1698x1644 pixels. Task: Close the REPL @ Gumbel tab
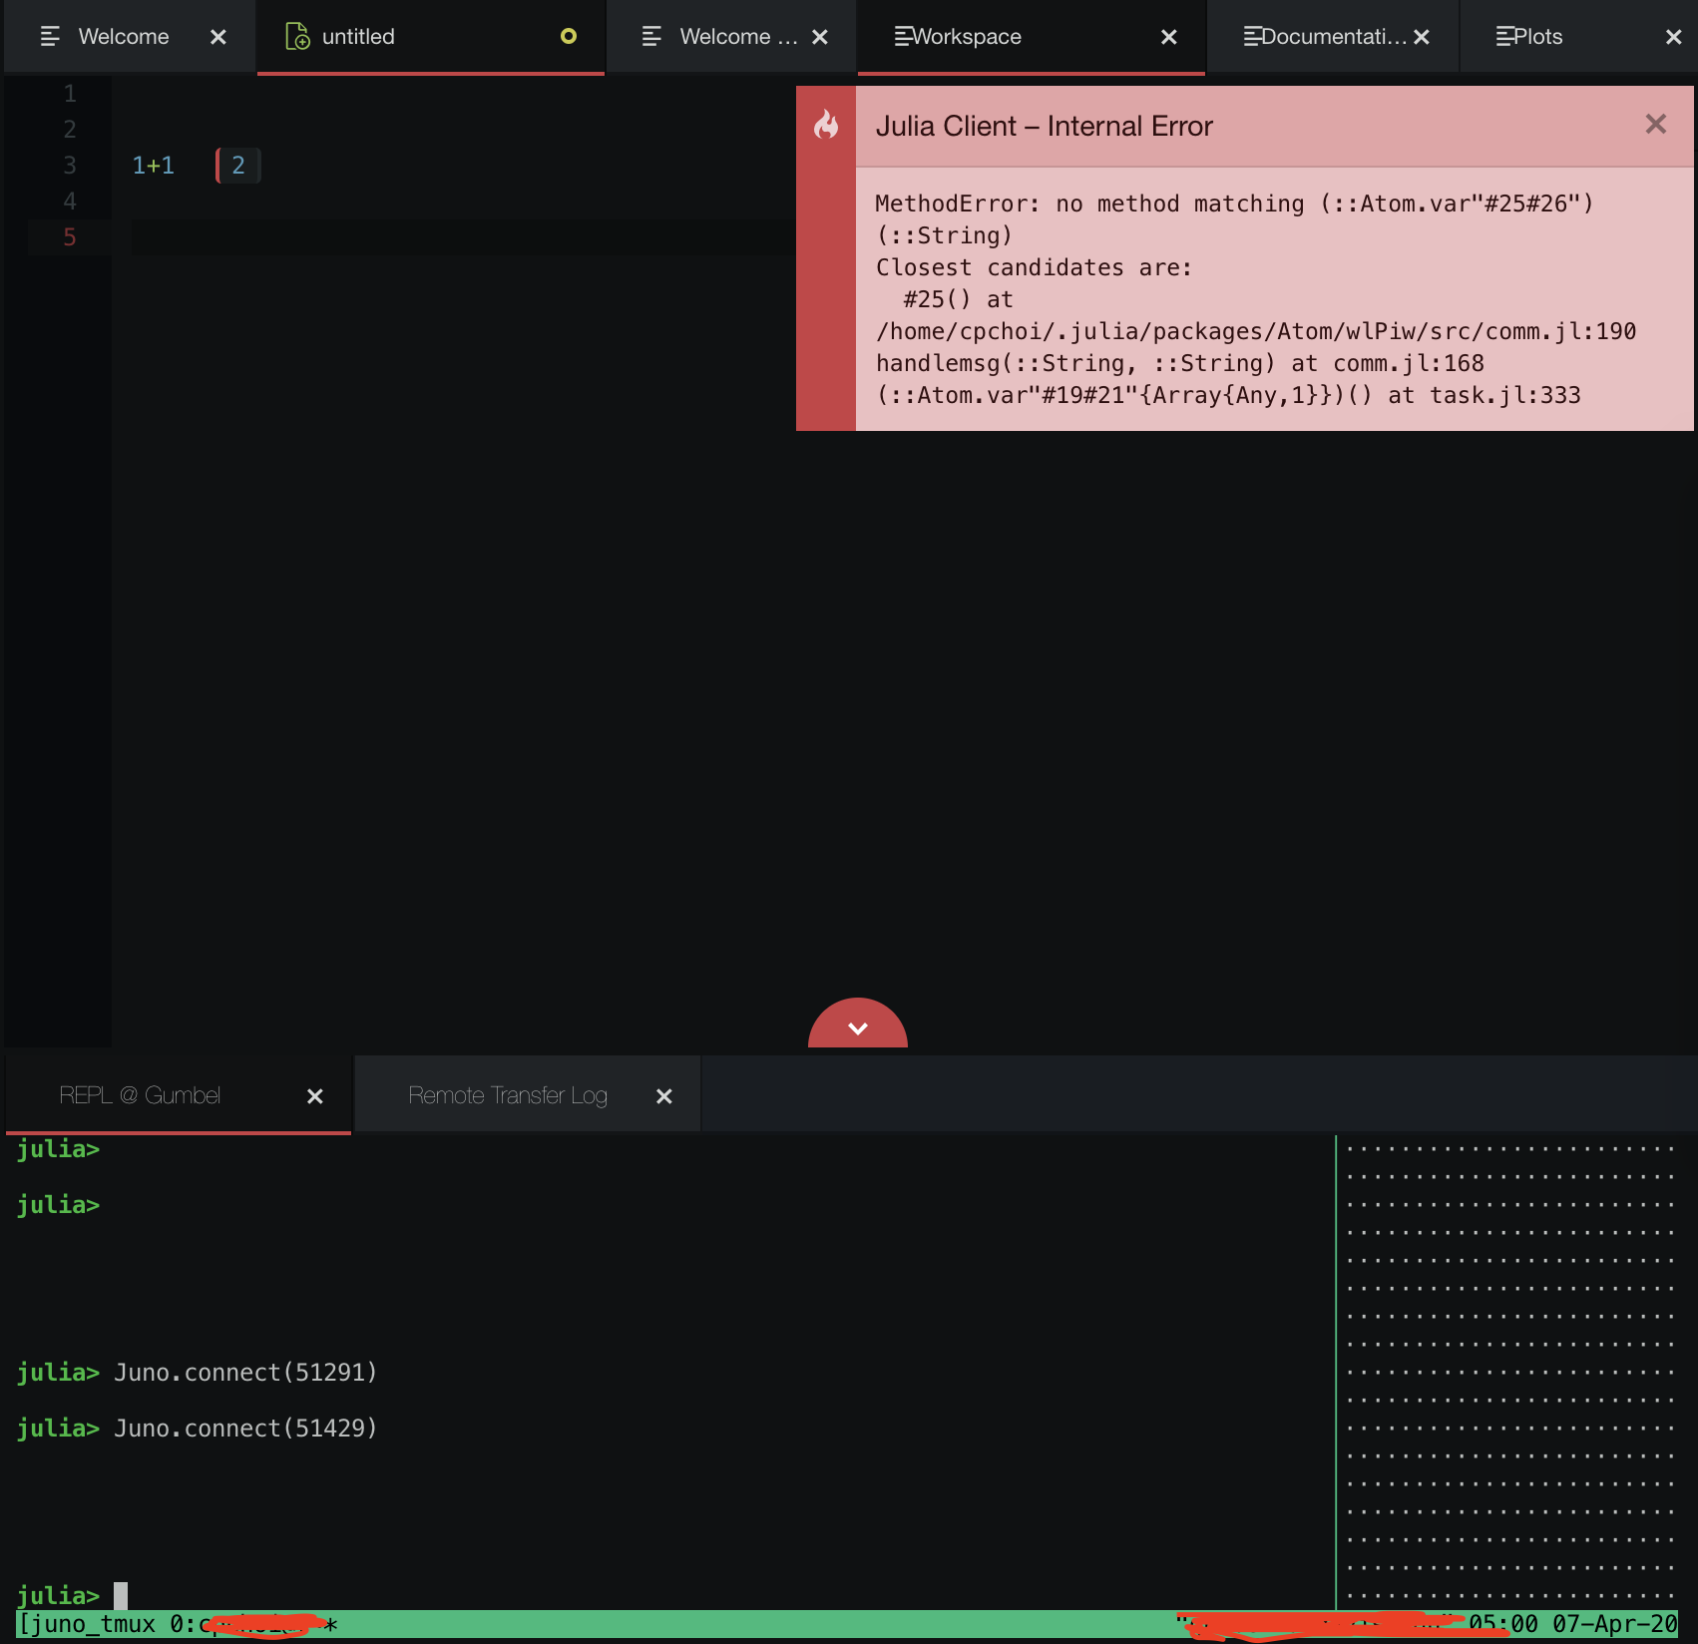314,1095
